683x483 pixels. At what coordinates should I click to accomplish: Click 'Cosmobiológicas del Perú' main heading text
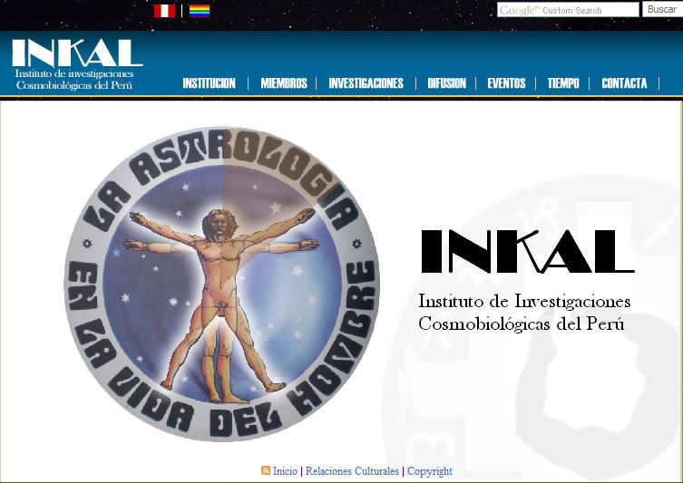coord(522,324)
